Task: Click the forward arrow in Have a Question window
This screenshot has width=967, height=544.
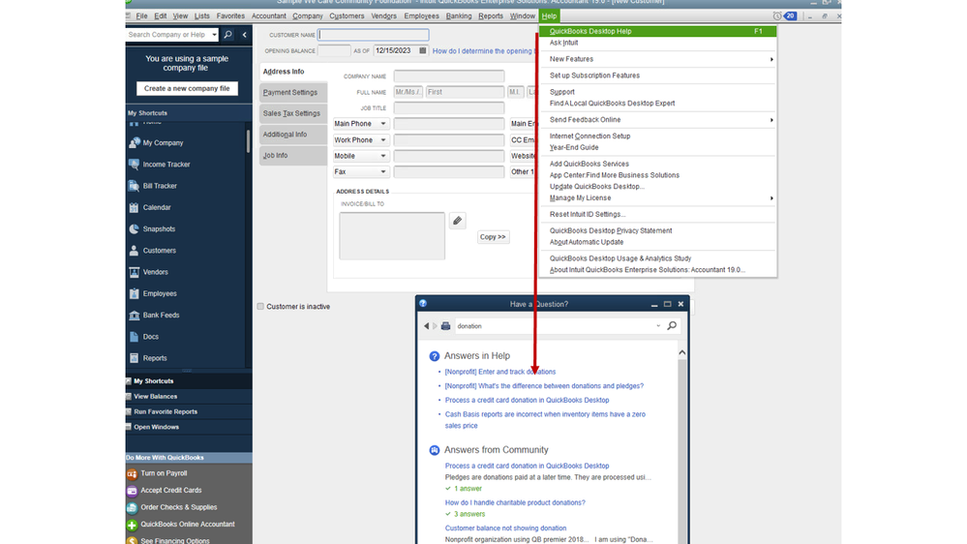Action: pos(435,325)
